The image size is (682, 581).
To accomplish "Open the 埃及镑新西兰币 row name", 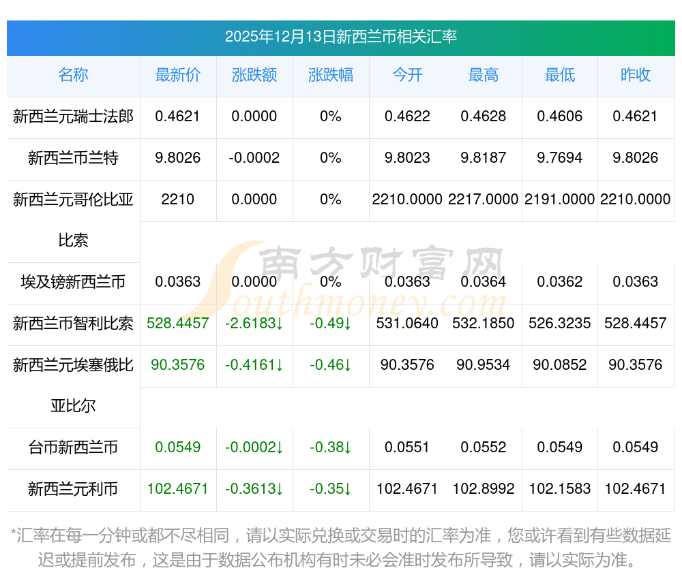I will click(x=73, y=281).
